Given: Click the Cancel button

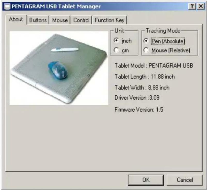Looking at the screenshot, I should pos(185,180).
